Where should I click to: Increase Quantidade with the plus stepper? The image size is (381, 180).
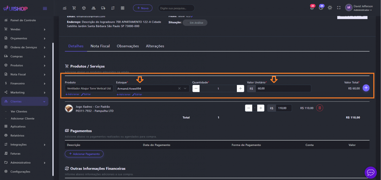click(x=240, y=88)
